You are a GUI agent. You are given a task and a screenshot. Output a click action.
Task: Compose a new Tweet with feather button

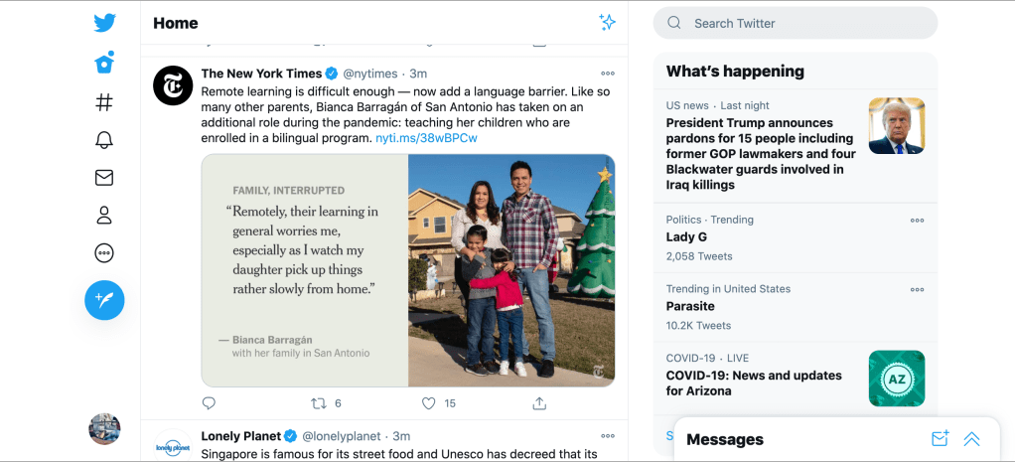[104, 299]
